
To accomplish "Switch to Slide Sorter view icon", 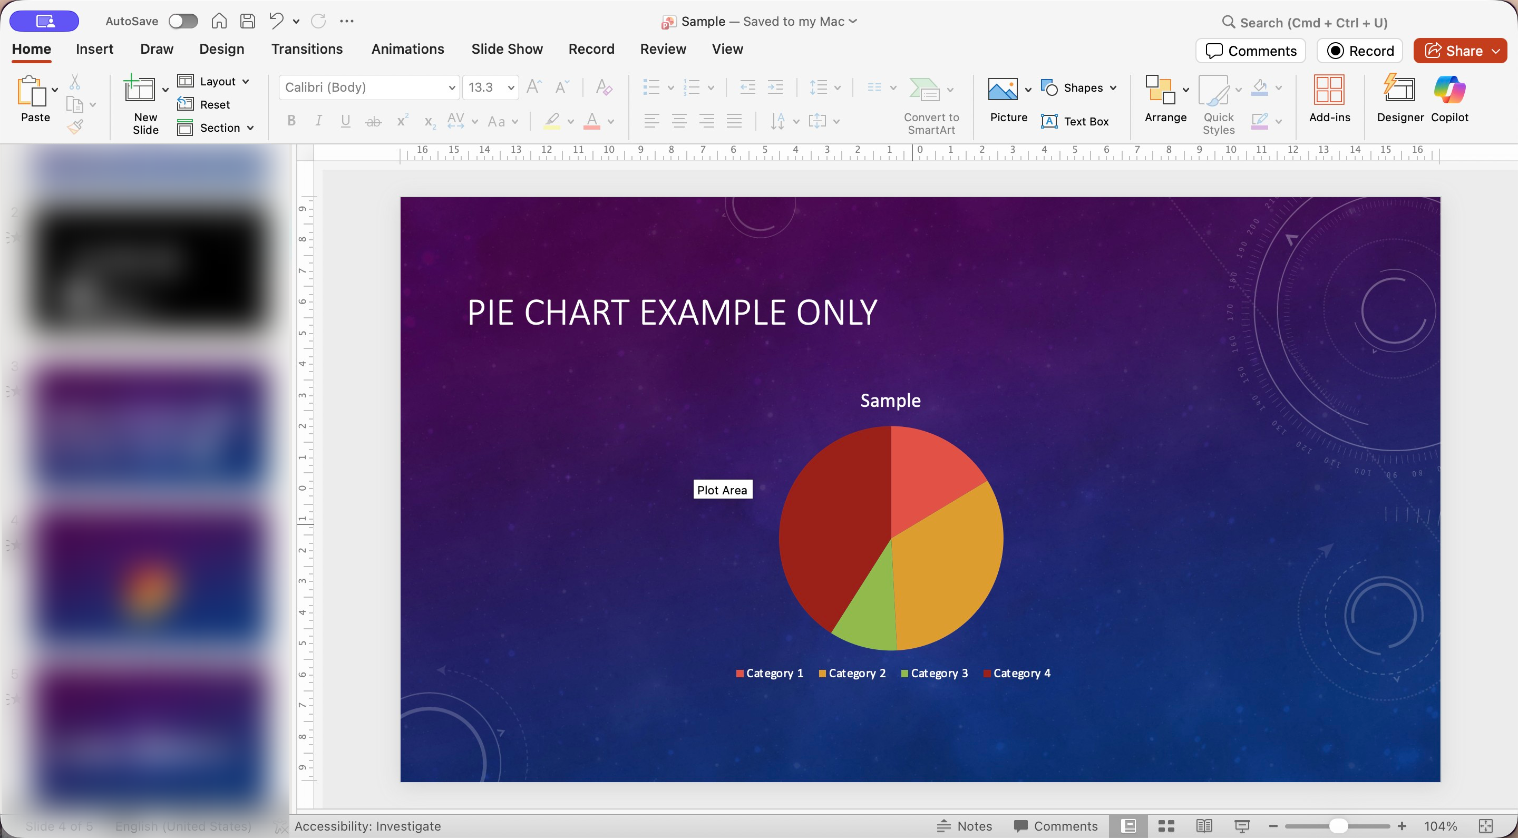I will tap(1166, 826).
